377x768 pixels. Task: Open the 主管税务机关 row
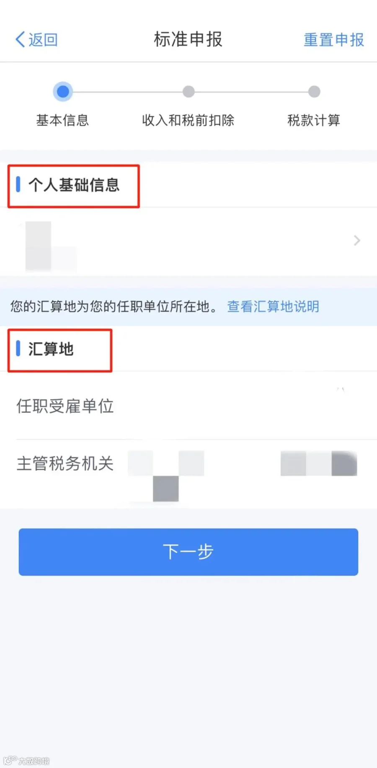(x=188, y=474)
